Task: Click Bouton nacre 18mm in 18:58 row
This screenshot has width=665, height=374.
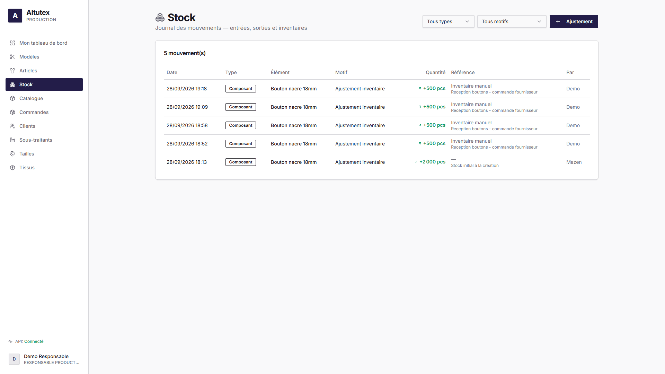Action: [294, 125]
